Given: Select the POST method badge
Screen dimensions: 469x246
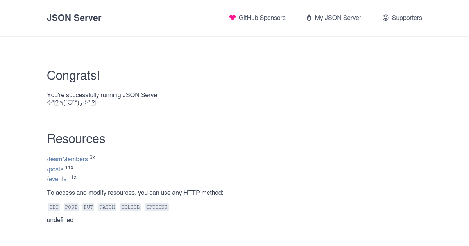Looking at the screenshot, I should 71,207.
